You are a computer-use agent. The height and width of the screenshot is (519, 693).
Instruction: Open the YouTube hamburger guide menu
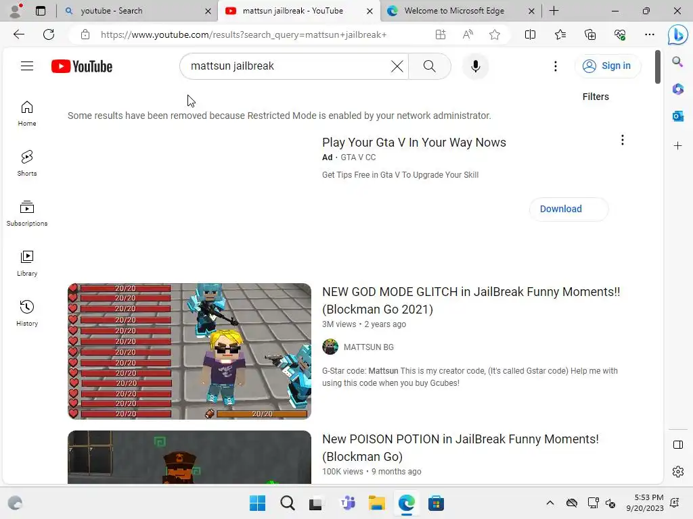click(27, 66)
